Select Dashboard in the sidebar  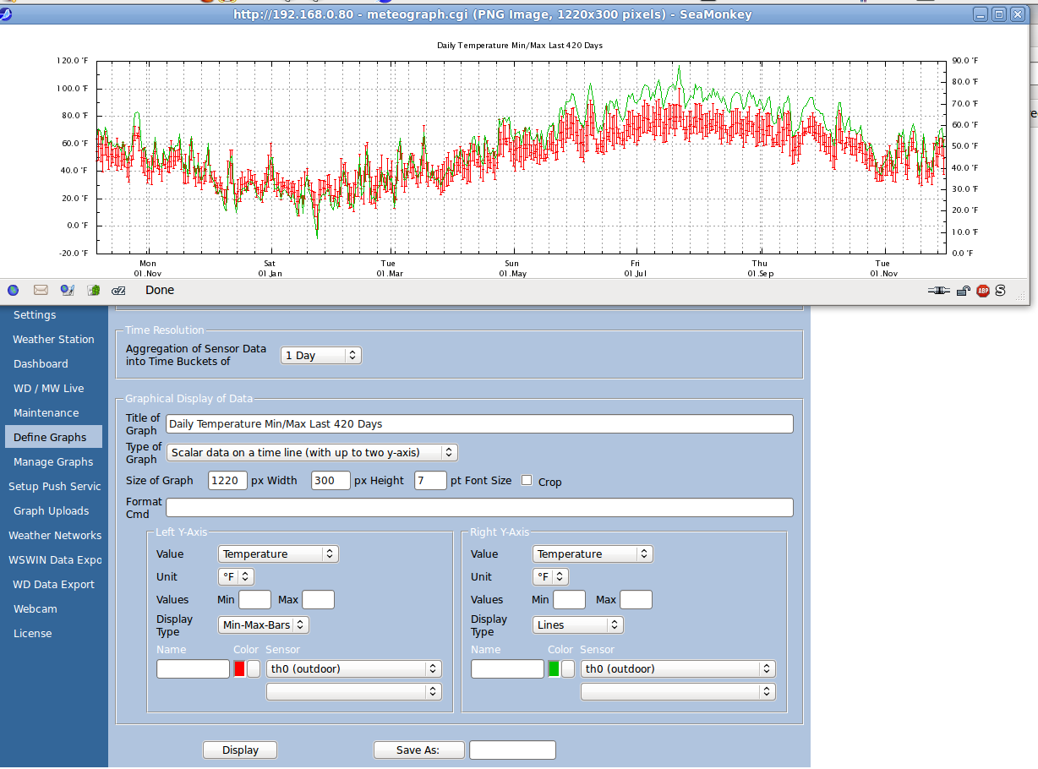(41, 364)
